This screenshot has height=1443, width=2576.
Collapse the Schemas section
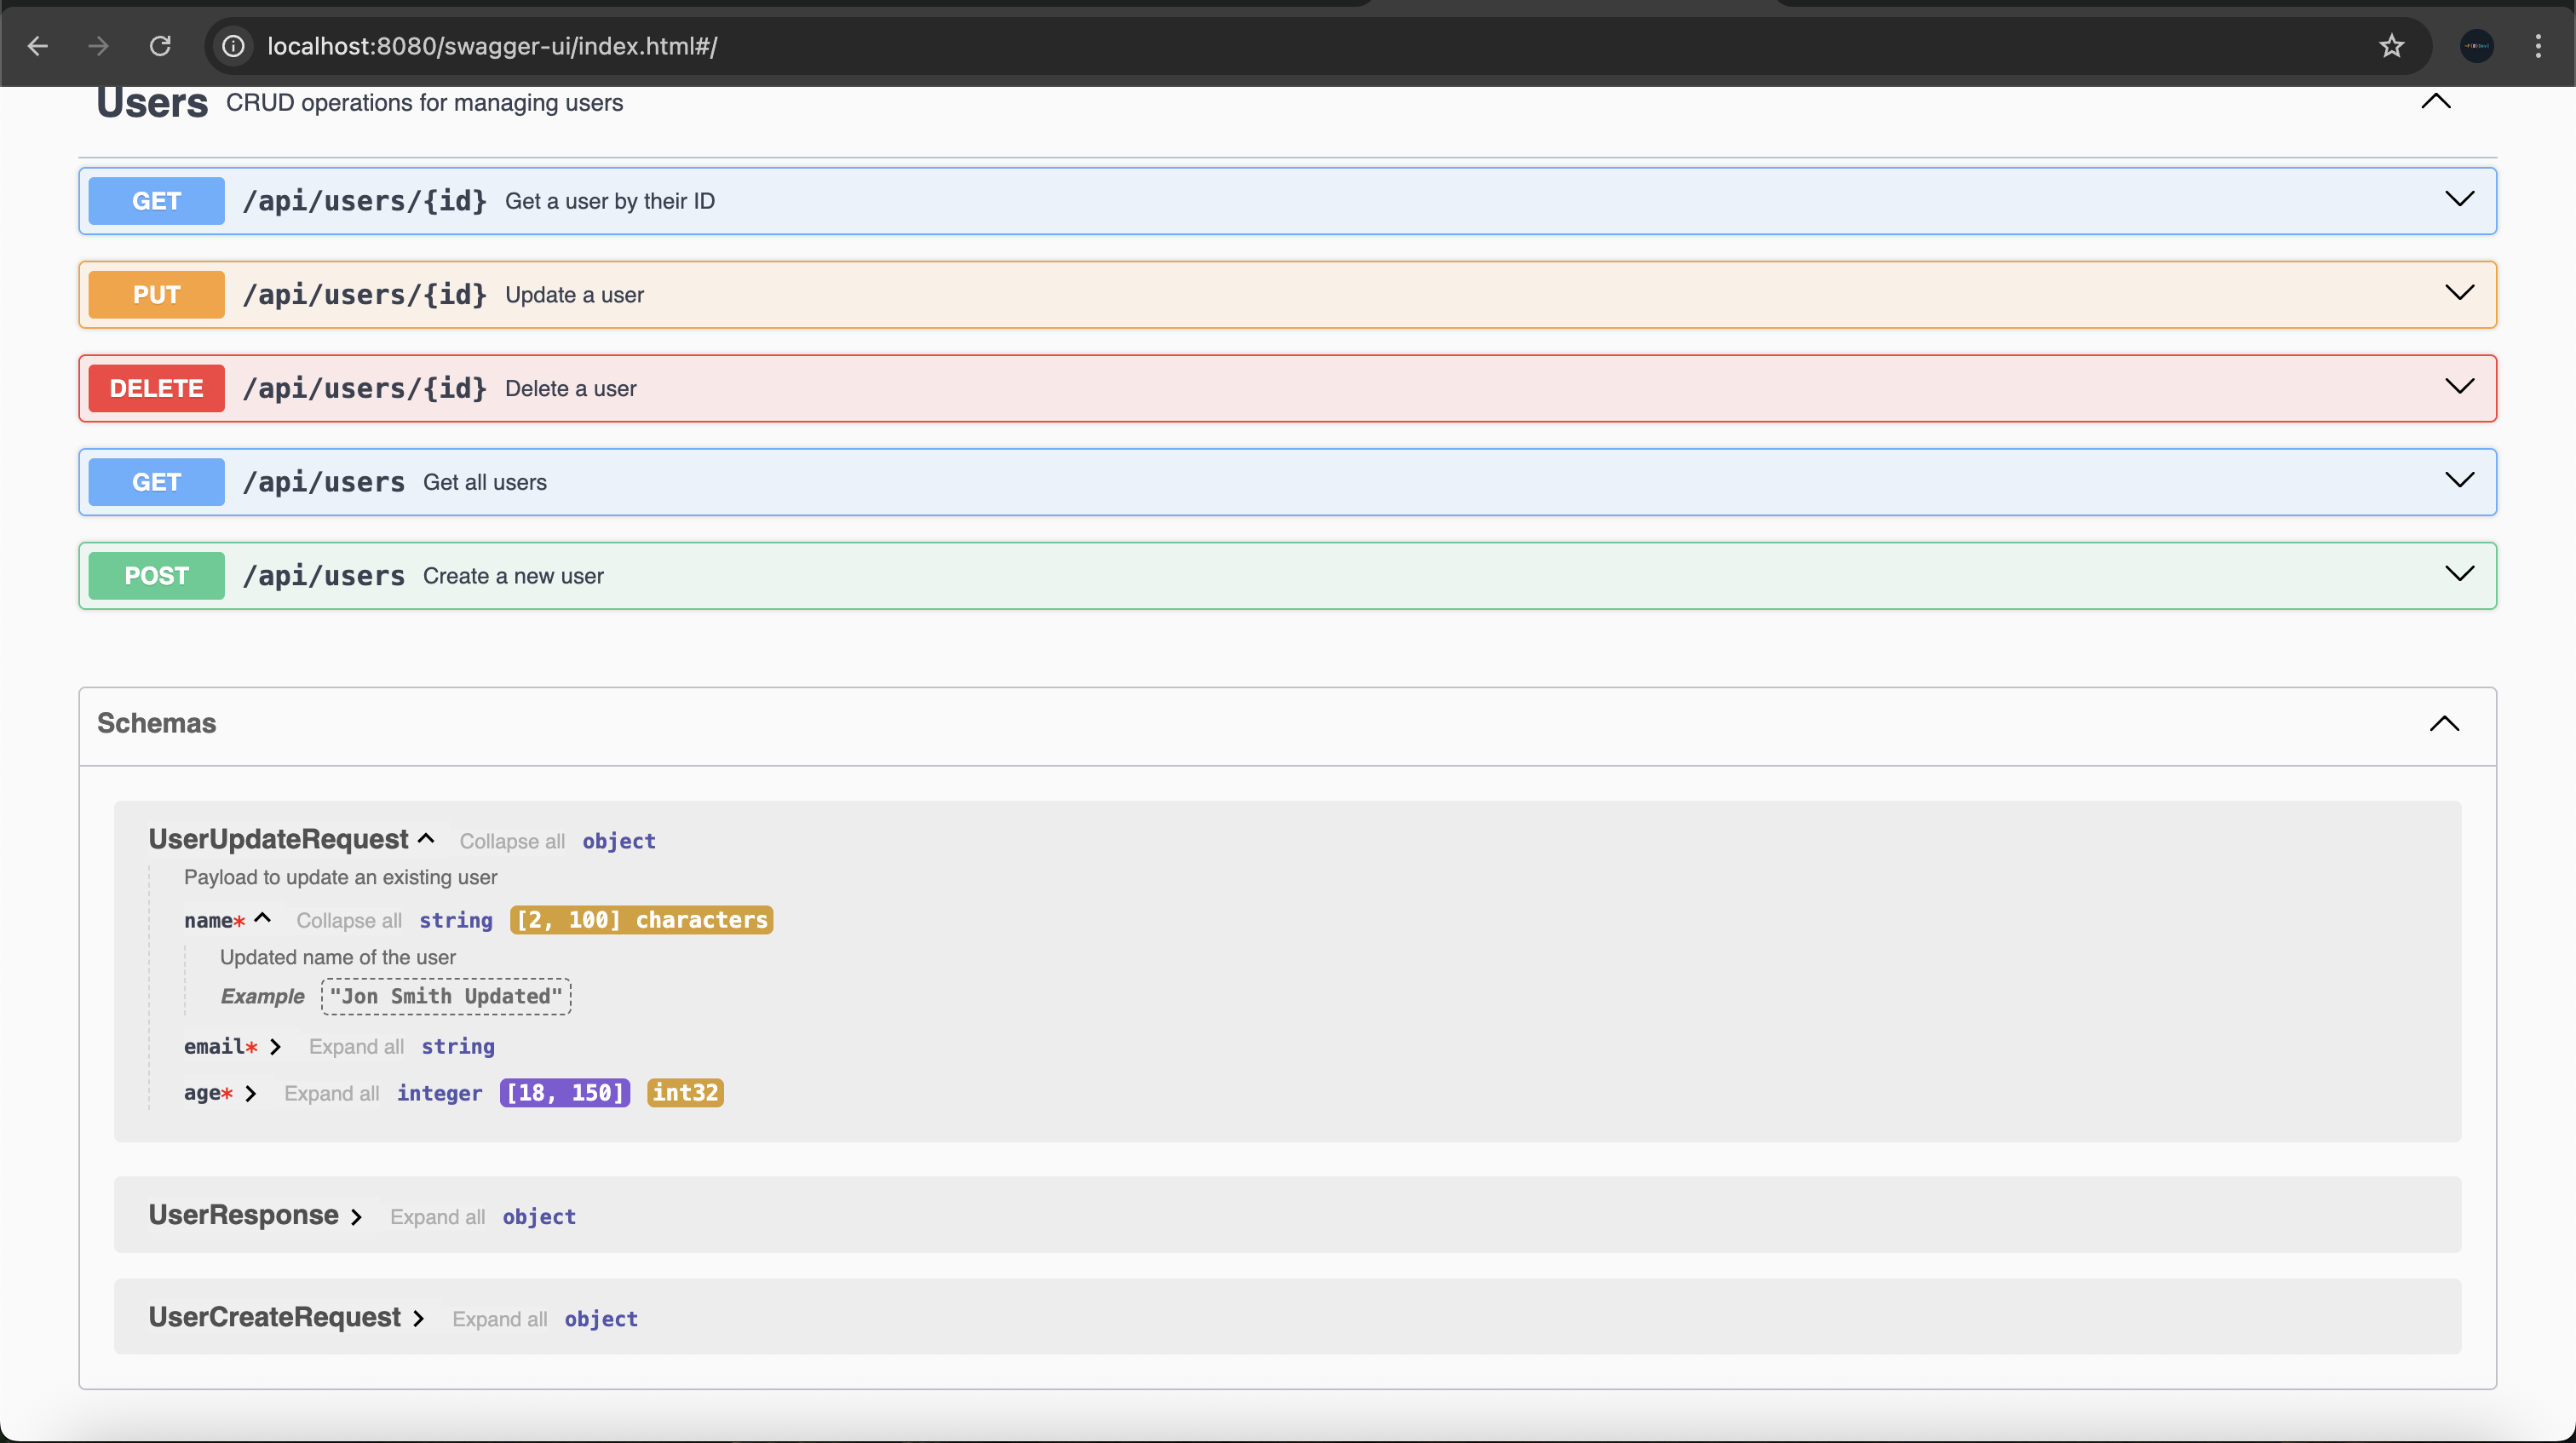tap(2444, 723)
